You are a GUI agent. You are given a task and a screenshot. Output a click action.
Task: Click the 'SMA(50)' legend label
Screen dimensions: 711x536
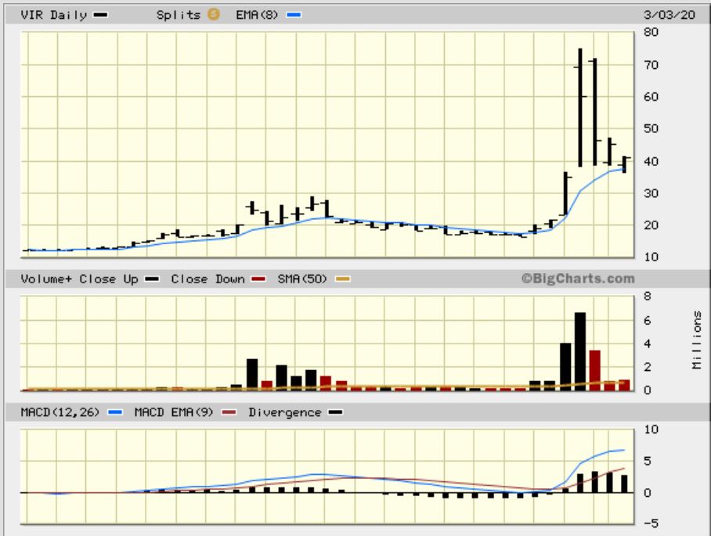pos(302,279)
